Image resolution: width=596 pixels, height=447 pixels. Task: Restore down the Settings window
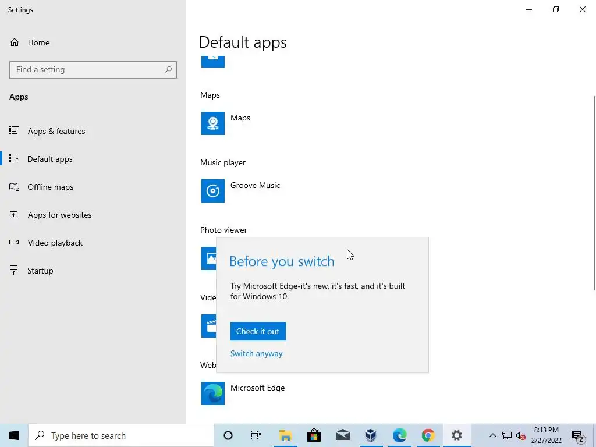pyautogui.click(x=556, y=9)
